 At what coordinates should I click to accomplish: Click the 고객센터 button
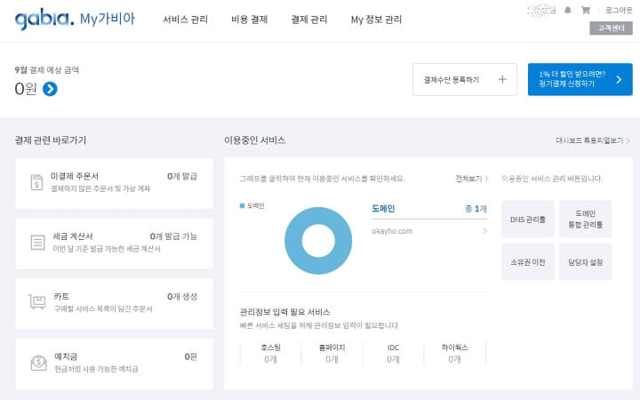(x=611, y=28)
